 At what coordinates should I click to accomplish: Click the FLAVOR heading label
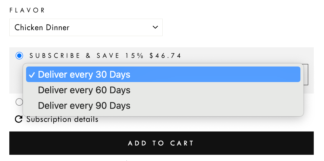[27, 10]
